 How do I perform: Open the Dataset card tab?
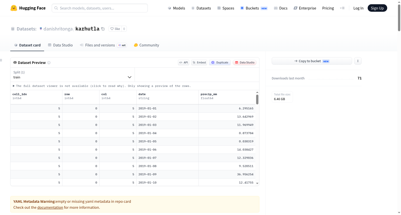tap(27, 45)
